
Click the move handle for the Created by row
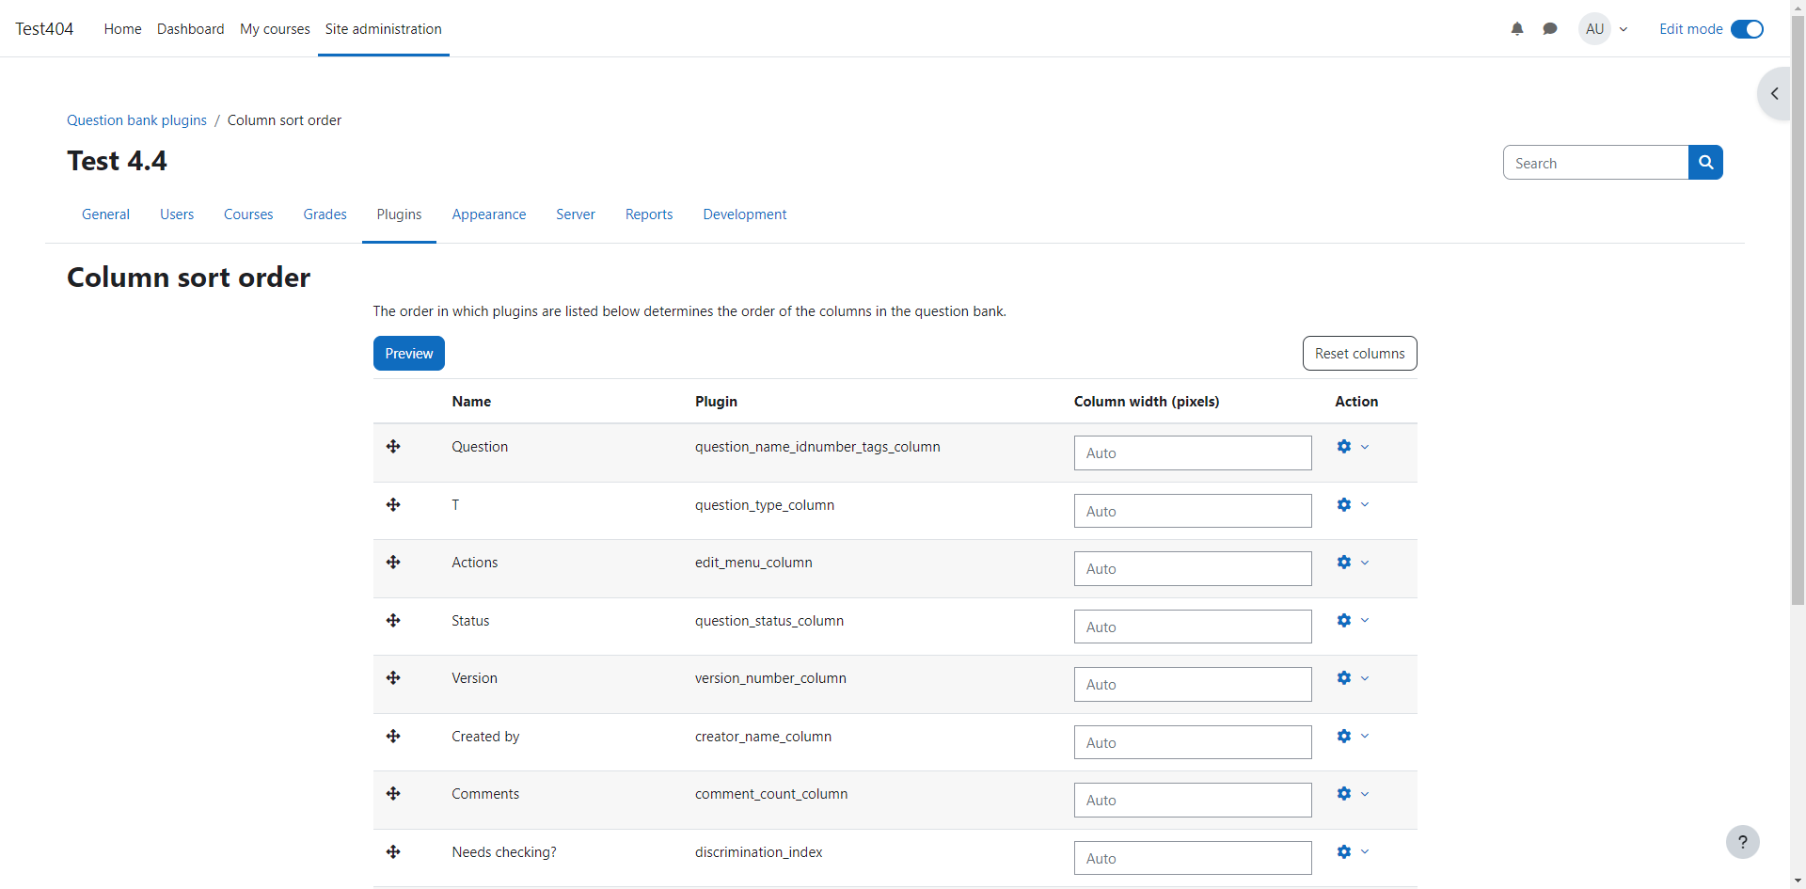[x=393, y=737]
